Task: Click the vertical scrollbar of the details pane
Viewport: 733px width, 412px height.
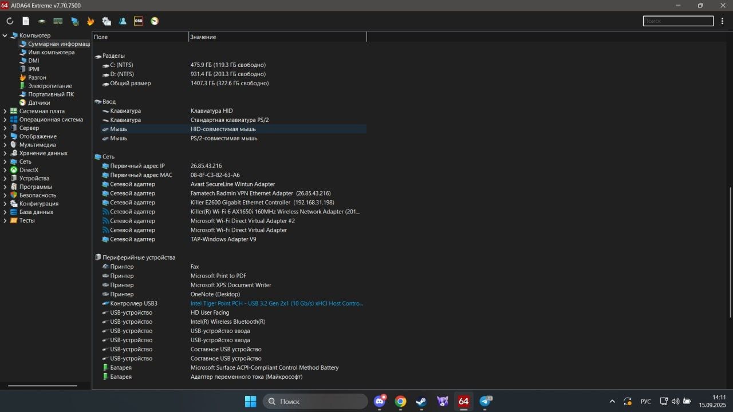Action: pos(730,253)
